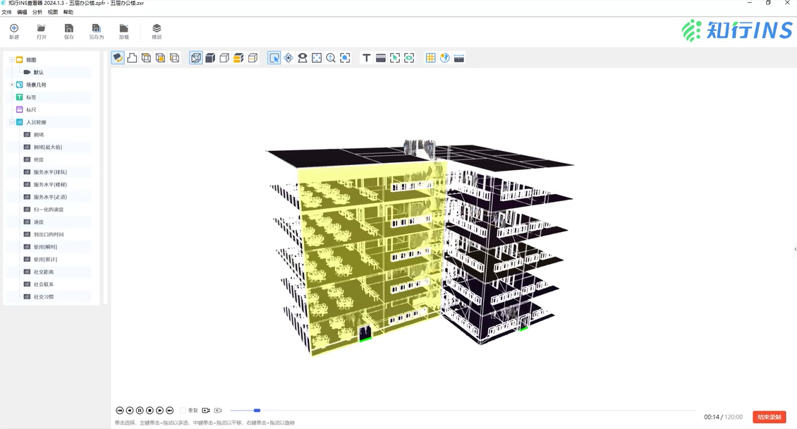This screenshot has width=797, height=429.
Task: Expand the 场景几何 tree node
Action: coord(12,85)
